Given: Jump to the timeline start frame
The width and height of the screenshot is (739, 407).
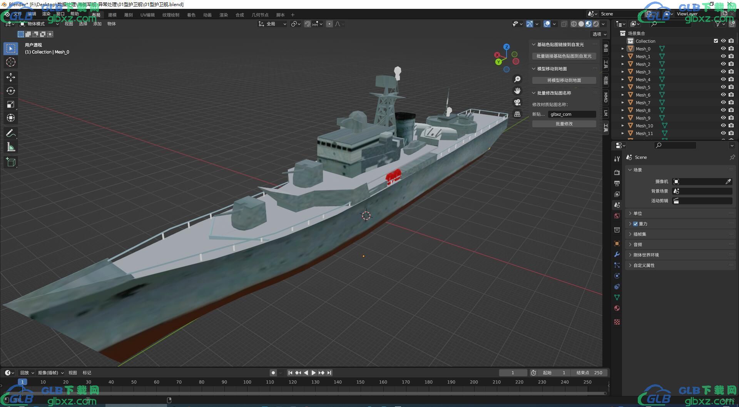Looking at the screenshot, I should 290,373.
